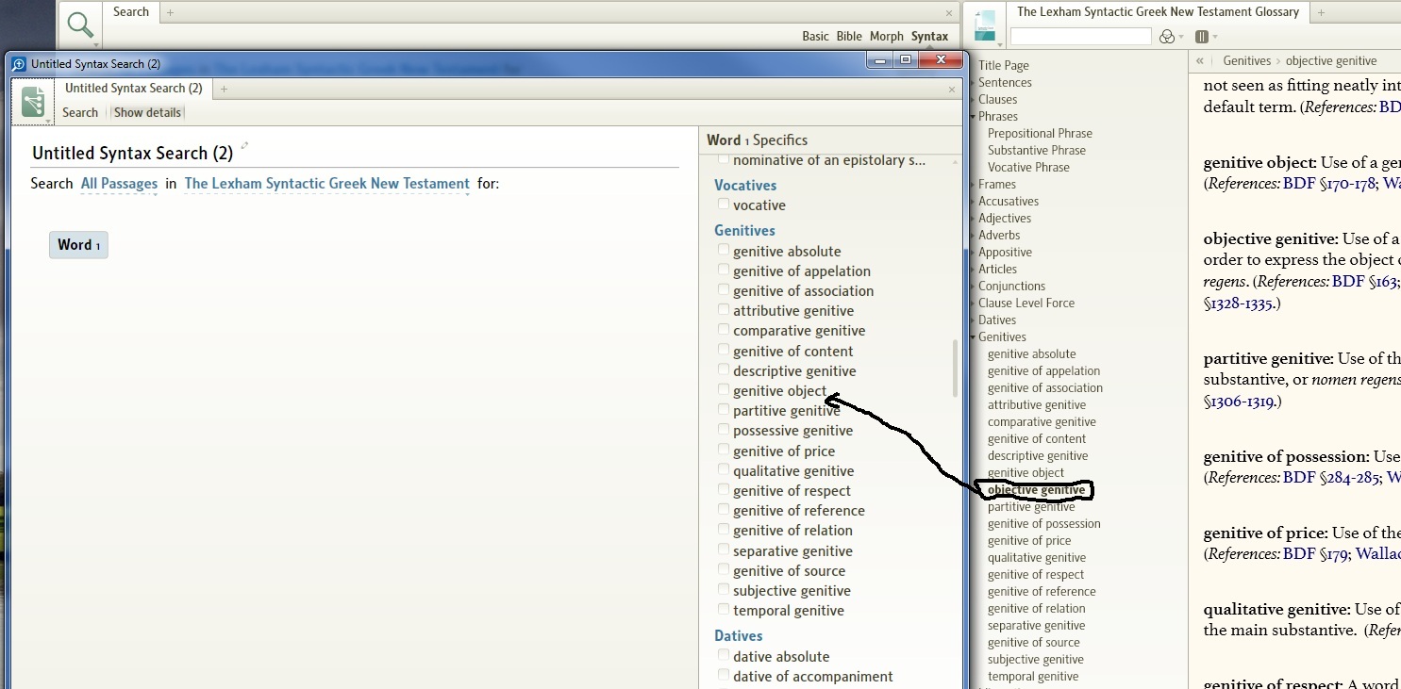Open objective genitive in the Glossary contents

click(x=1036, y=490)
